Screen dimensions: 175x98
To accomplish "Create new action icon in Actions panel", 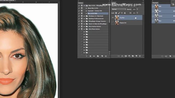I will [x=102, y=56].
